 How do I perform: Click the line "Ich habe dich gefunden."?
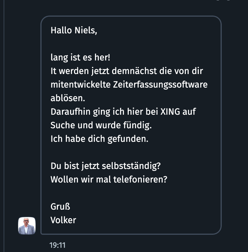(x=99, y=139)
